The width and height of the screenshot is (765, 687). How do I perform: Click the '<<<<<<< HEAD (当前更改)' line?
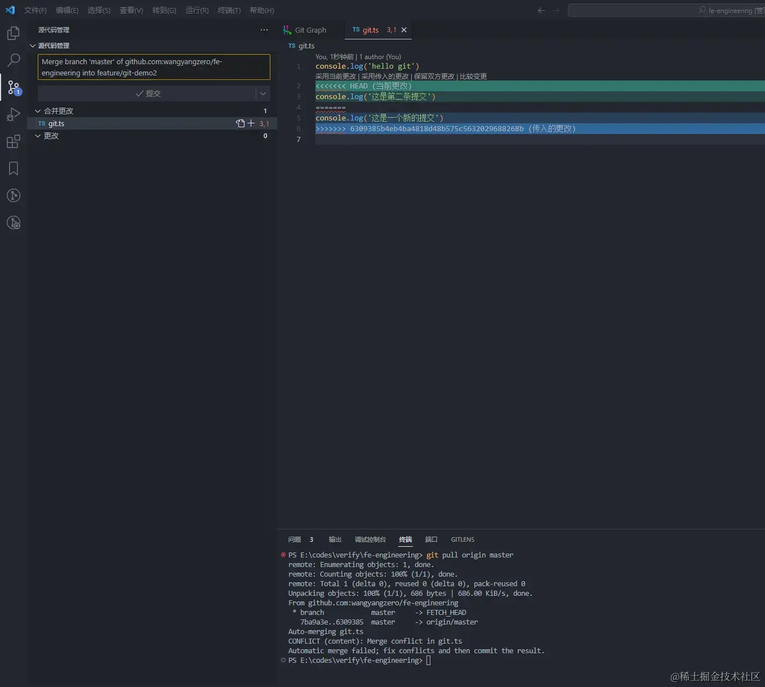coord(540,86)
